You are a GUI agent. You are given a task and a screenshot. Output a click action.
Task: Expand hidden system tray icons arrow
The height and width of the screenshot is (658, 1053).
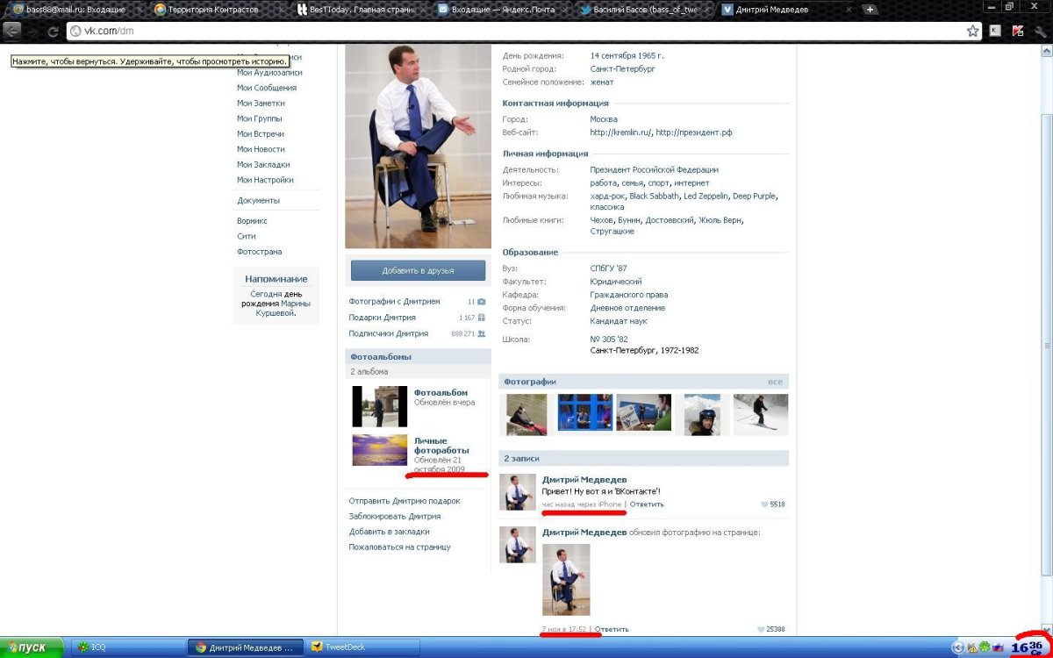tap(957, 648)
